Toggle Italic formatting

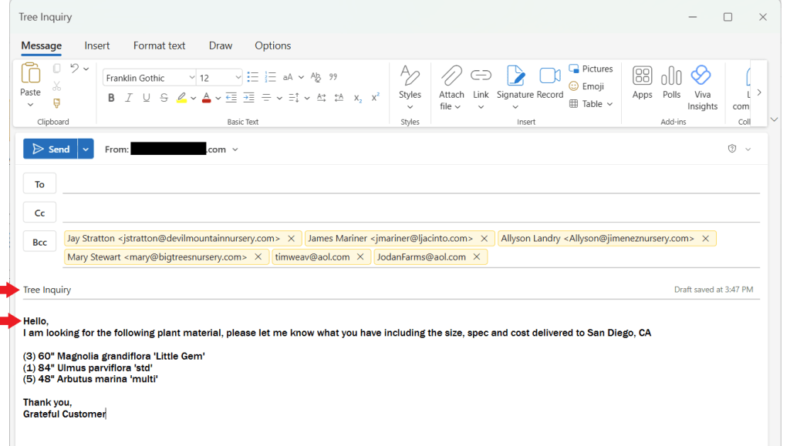point(129,98)
